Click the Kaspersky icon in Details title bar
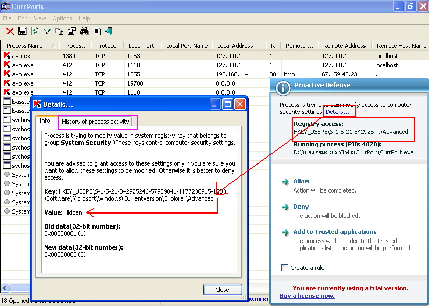Screen dimensions: 429x306 coord(37,104)
